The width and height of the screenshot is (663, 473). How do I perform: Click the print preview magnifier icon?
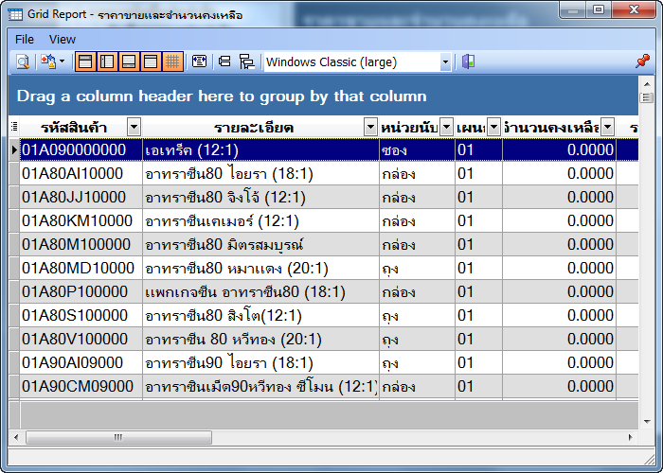[x=22, y=61]
